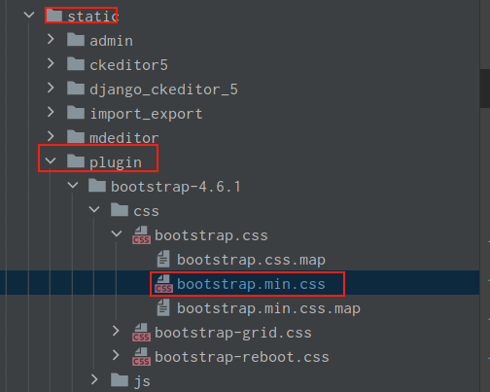Click the admin folder icon
Viewport: 490px width, 392px height.
coord(76,40)
